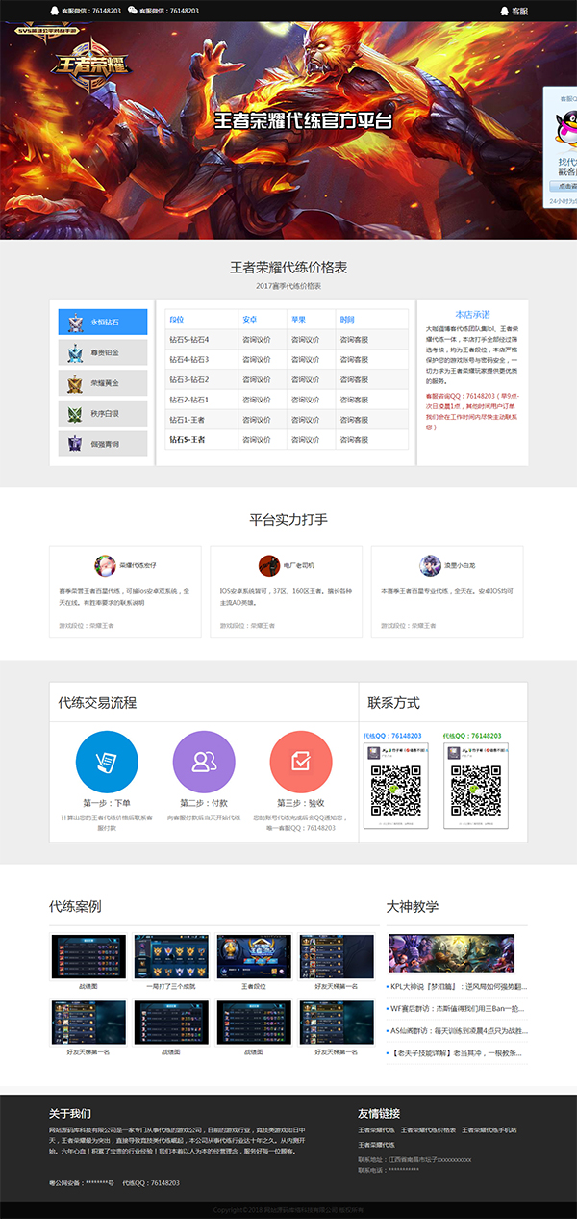Click the 钻石3-钻石2 table row label

pyautogui.click(x=188, y=379)
